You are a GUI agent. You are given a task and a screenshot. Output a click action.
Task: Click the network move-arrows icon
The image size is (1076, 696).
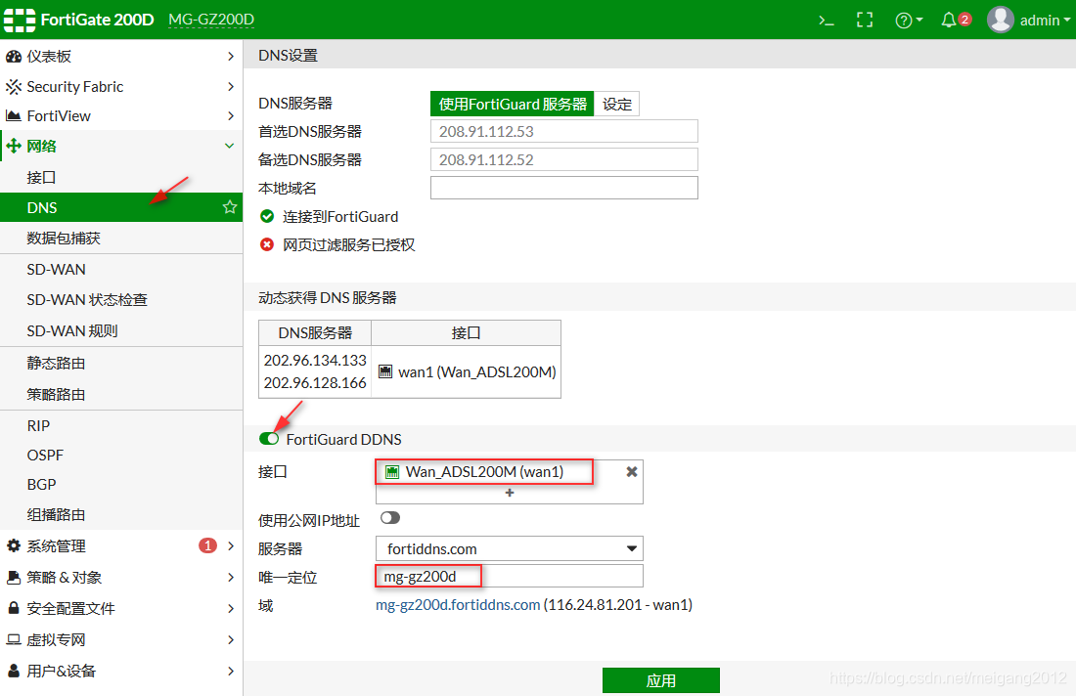[13, 146]
